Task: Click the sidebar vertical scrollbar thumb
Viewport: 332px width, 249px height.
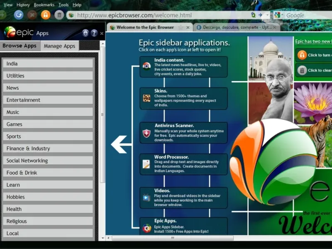Action: [103, 115]
